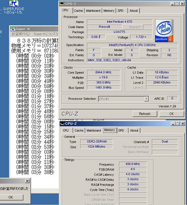Switch to CPU tab in lower CPU-Z window
Viewport: 187px width, 205px height.
point(65,131)
